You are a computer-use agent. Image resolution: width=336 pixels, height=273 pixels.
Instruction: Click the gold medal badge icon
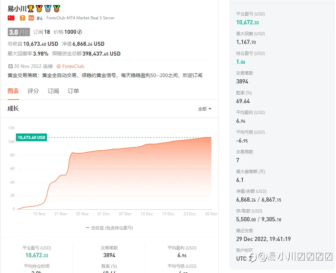click(x=39, y=8)
